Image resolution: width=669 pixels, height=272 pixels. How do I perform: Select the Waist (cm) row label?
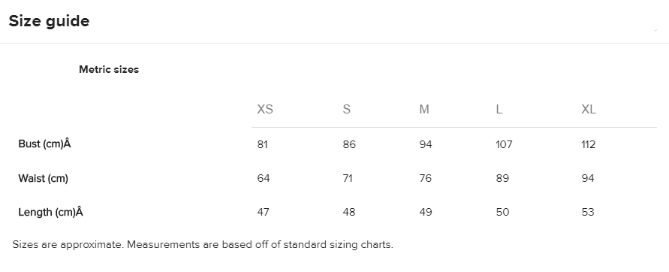[x=43, y=178]
